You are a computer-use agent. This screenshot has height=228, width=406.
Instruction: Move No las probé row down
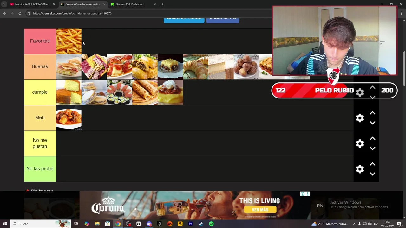373,174
